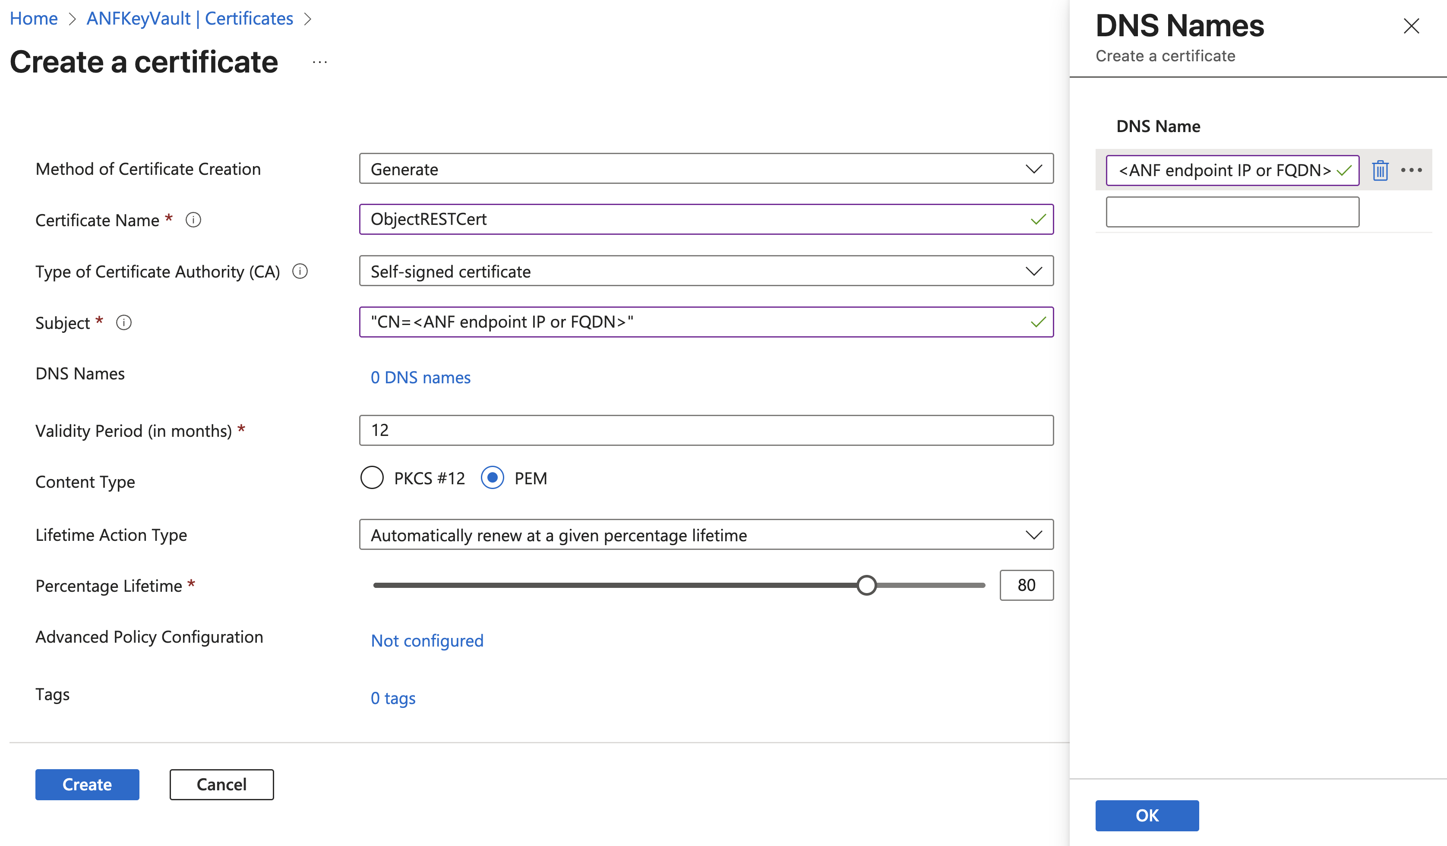Open the DNS name row more options ellipsis
The height and width of the screenshot is (846, 1447).
tap(1411, 170)
